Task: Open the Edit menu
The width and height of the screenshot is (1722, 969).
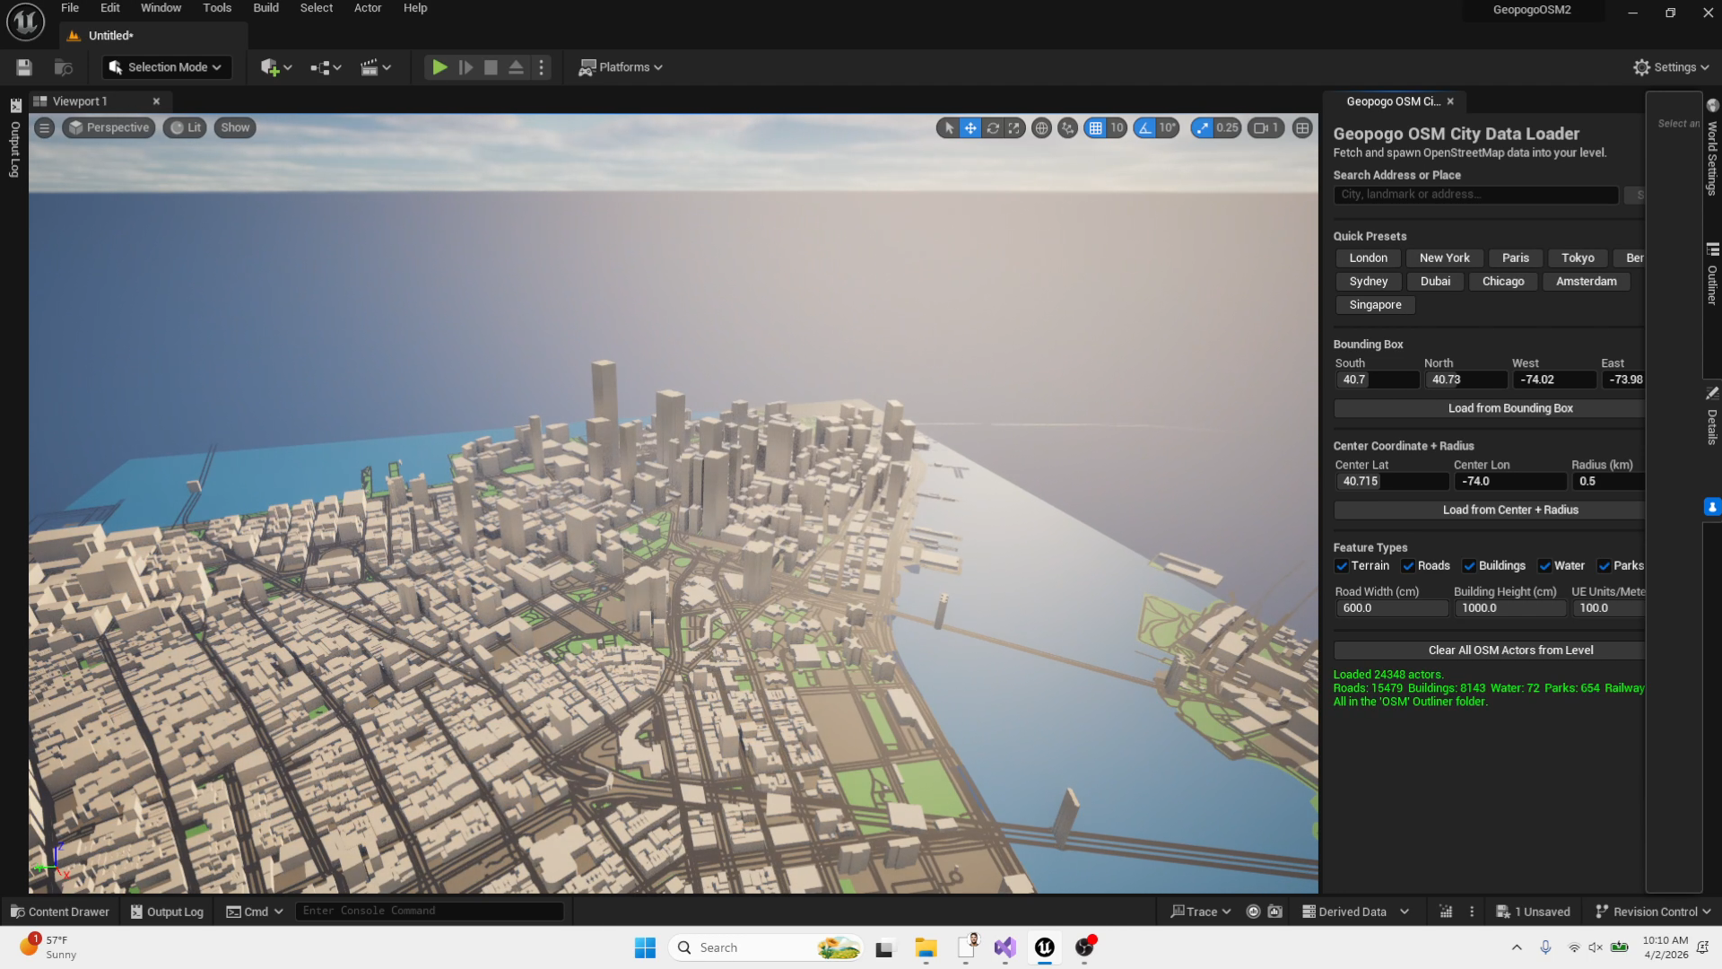Action: click(x=110, y=8)
